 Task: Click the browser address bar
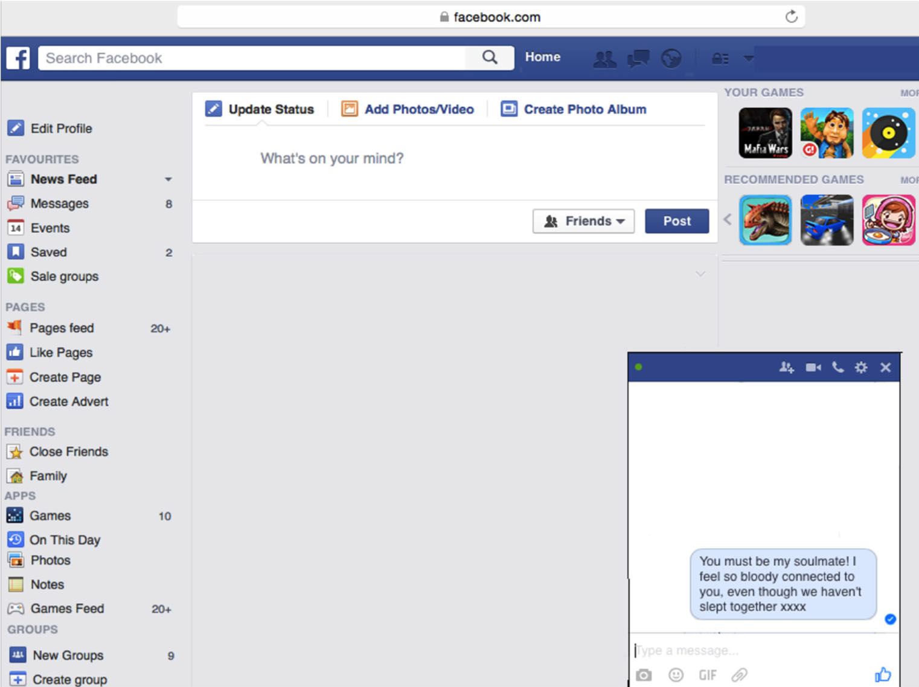click(491, 17)
